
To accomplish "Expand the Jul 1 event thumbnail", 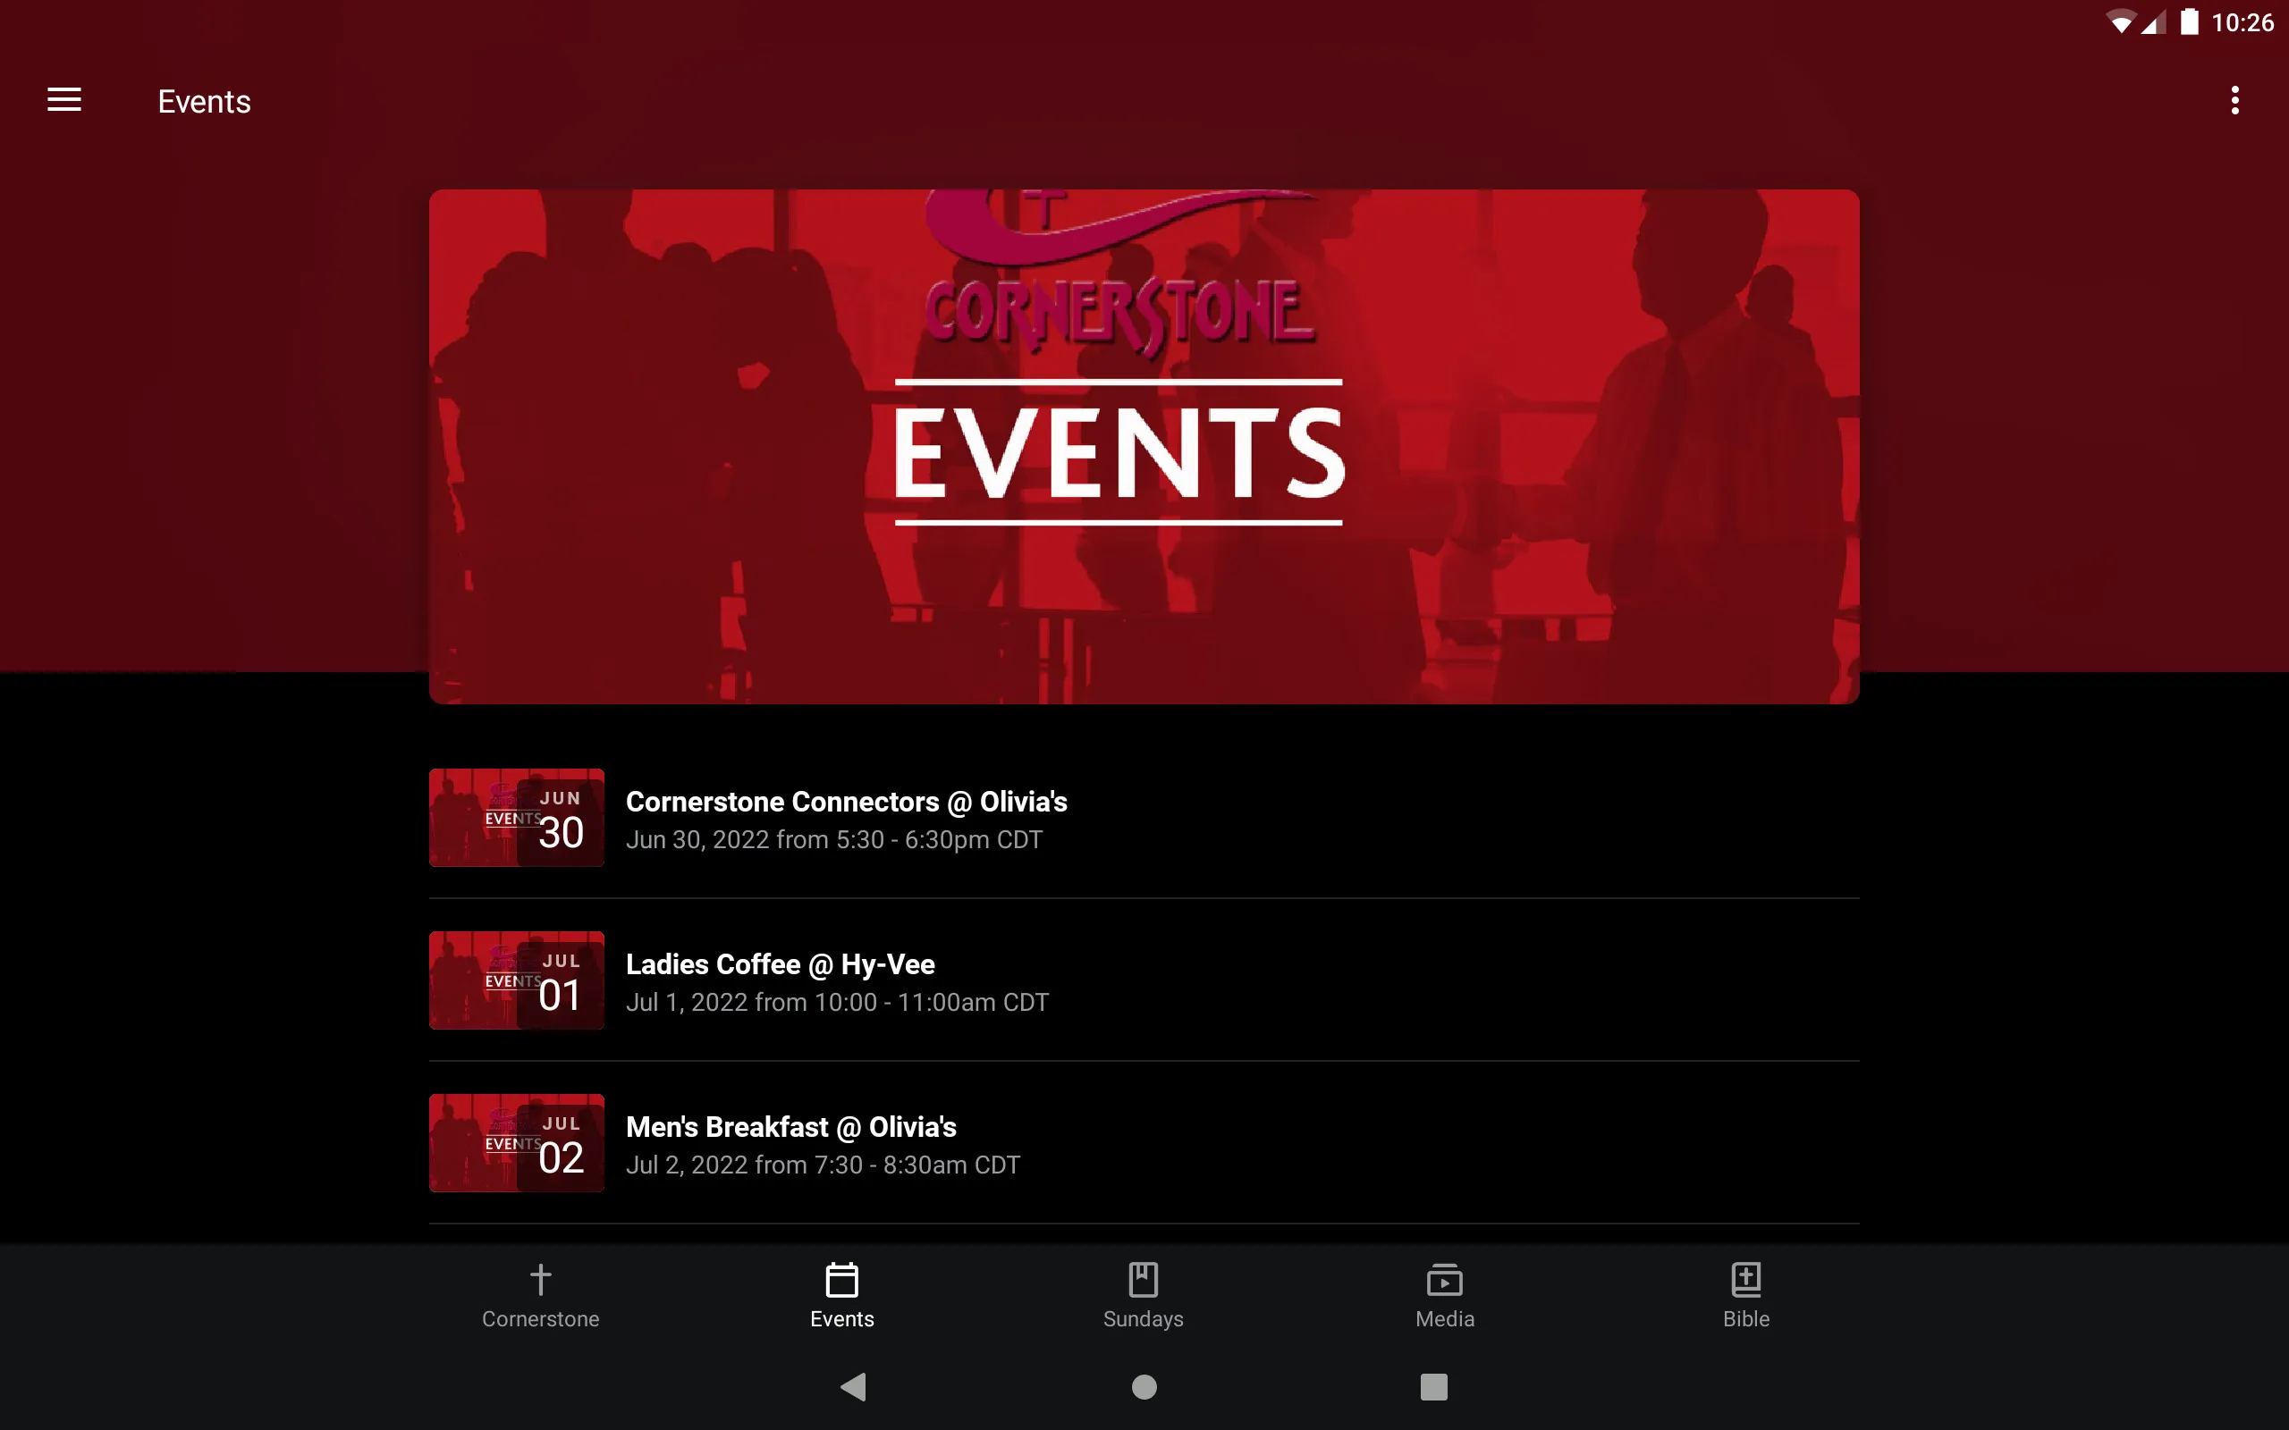I will coord(514,980).
